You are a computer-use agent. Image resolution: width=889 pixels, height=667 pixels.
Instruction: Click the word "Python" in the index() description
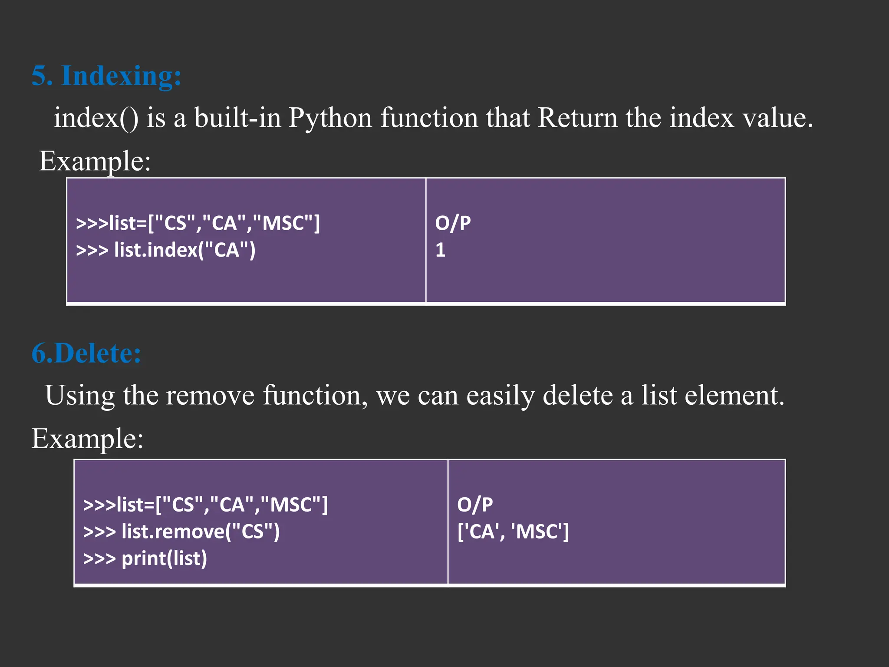click(330, 118)
